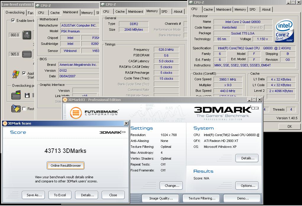Click the Intel Core 2 Quad badge
302x206 pixels.
pos(284,31)
